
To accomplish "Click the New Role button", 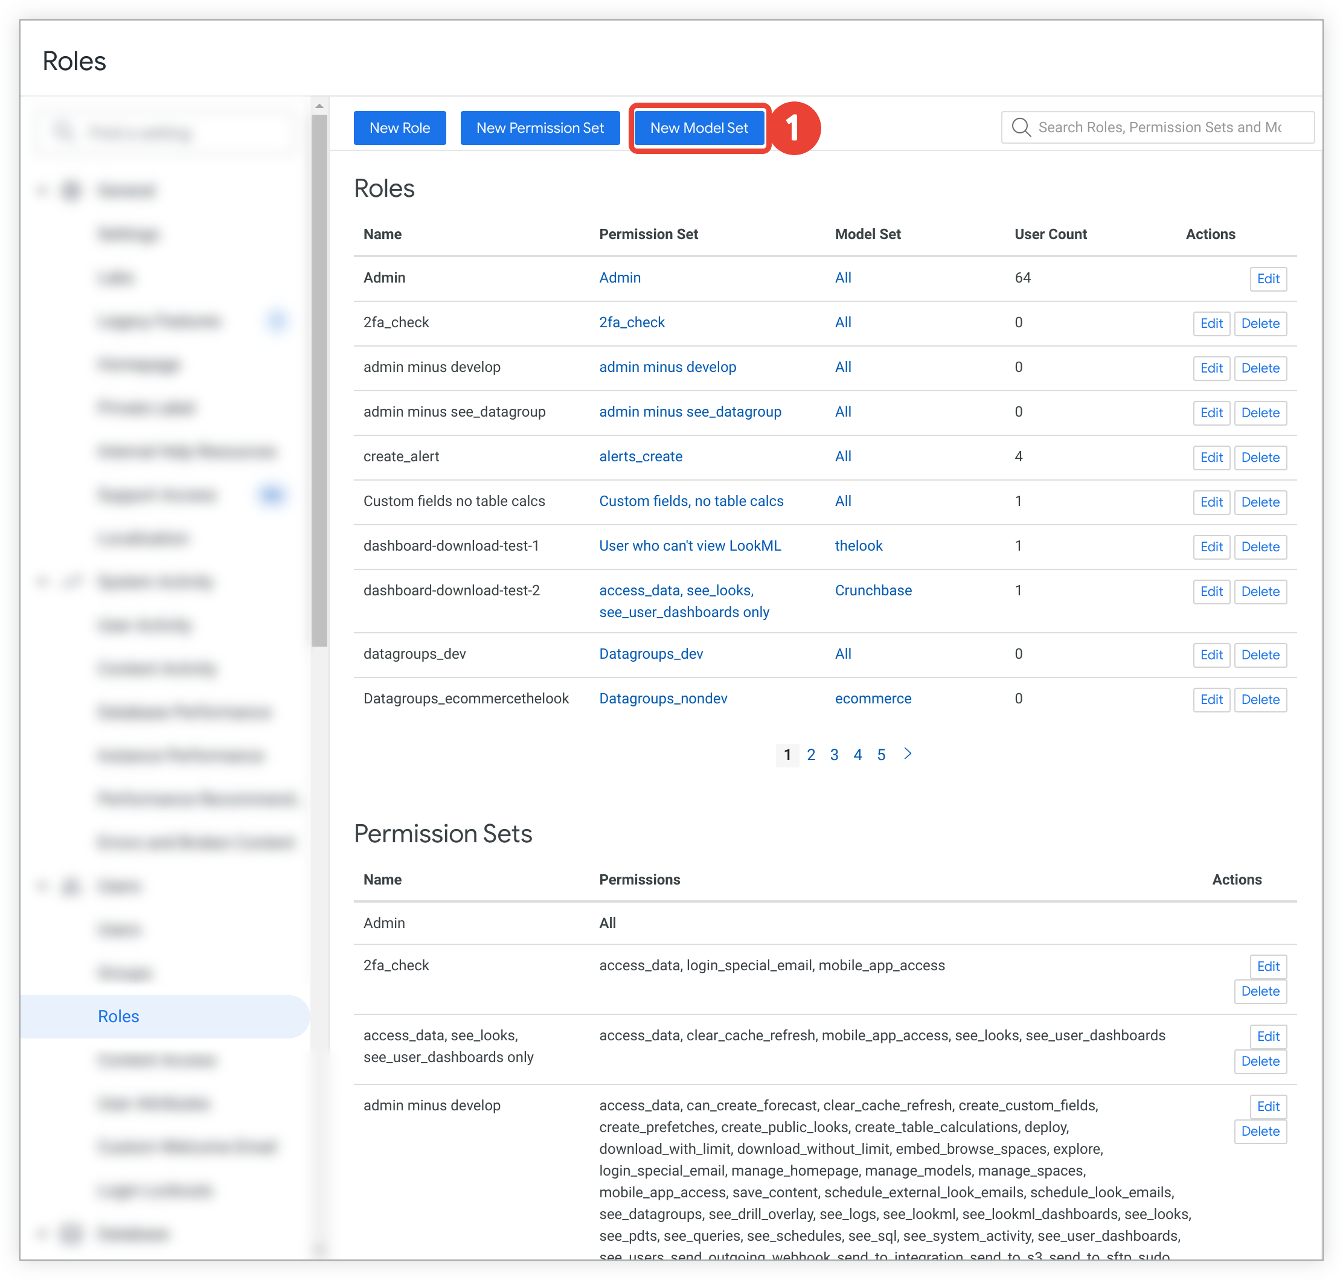I will (x=399, y=128).
